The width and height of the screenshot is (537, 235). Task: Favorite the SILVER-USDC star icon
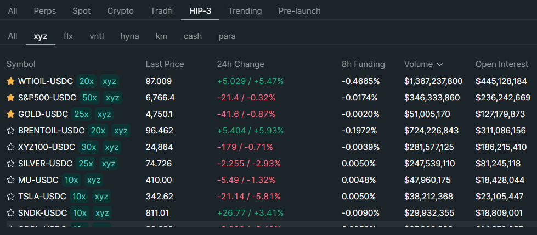point(10,164)
